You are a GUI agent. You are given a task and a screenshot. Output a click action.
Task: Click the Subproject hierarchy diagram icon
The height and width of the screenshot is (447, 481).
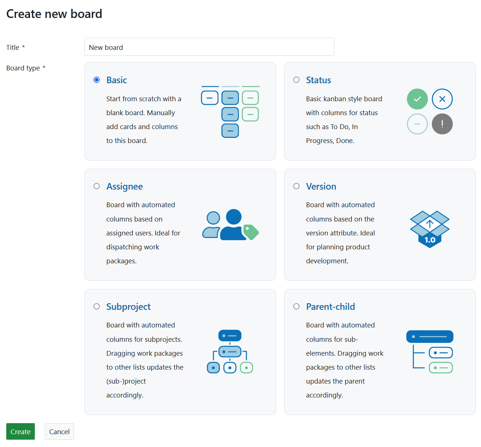tap(230, 351)
